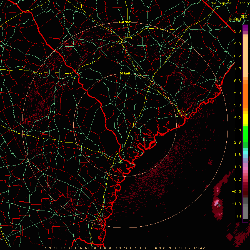Screen dimensions: 250x250
Task: Click the 6.6 scale value
Action: click(237, 81)
